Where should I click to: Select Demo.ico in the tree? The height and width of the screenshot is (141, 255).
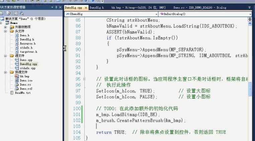click(x=26, y=81)
